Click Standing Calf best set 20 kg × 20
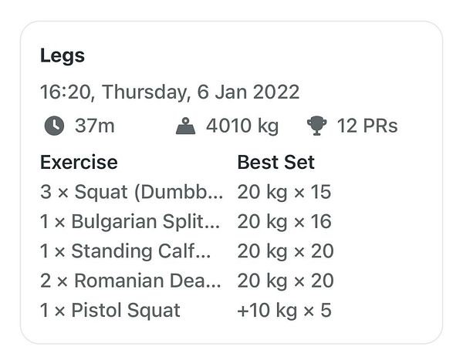 [286, 251]
